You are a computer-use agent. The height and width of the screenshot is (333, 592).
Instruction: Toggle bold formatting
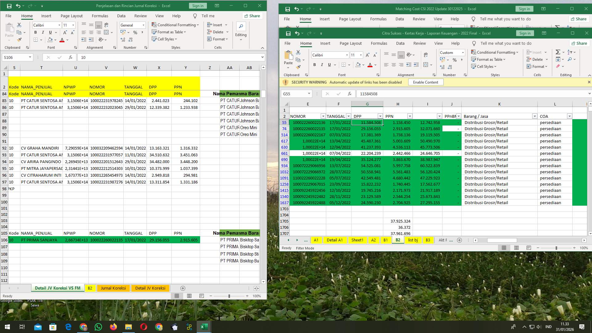click(x=314, y=65)
